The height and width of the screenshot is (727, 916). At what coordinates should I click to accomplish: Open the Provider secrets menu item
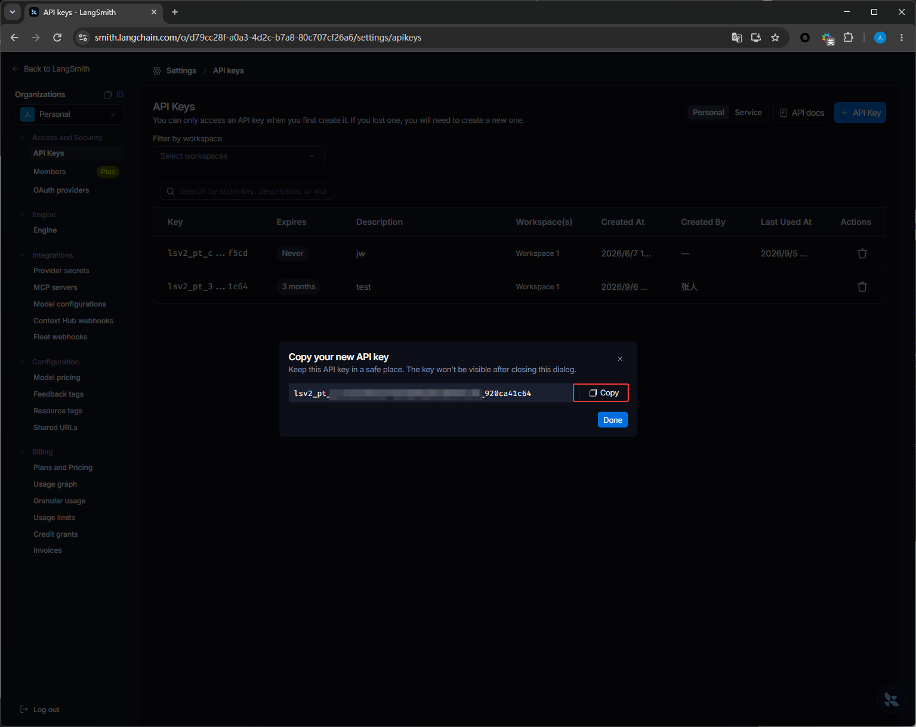pos(61,271)
